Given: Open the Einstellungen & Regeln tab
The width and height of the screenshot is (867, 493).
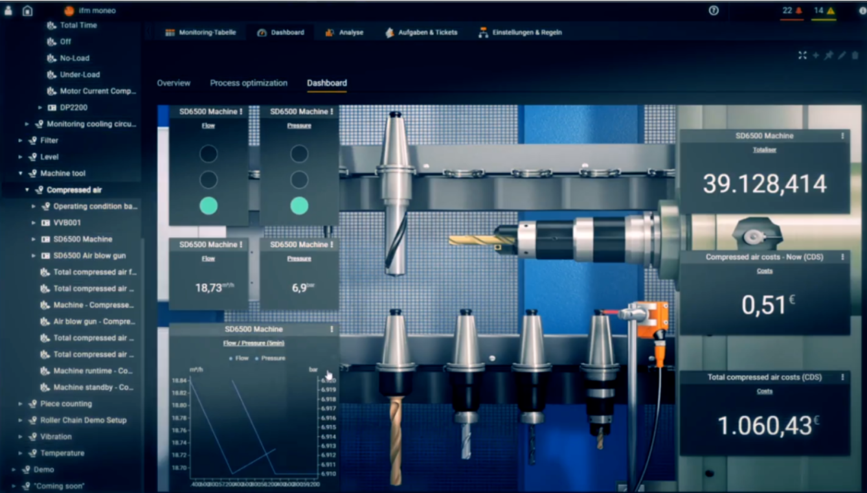Looking at the screenshot, I should (x=520, y=32).
